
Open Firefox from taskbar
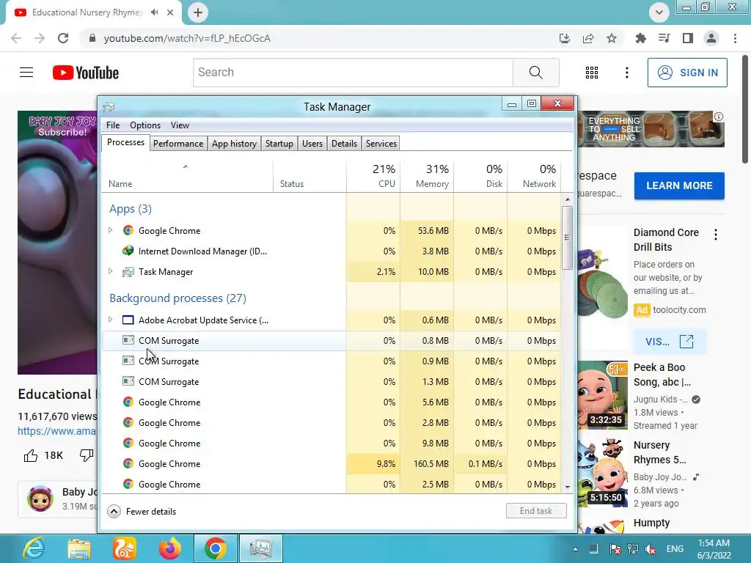tap(170, 548)
